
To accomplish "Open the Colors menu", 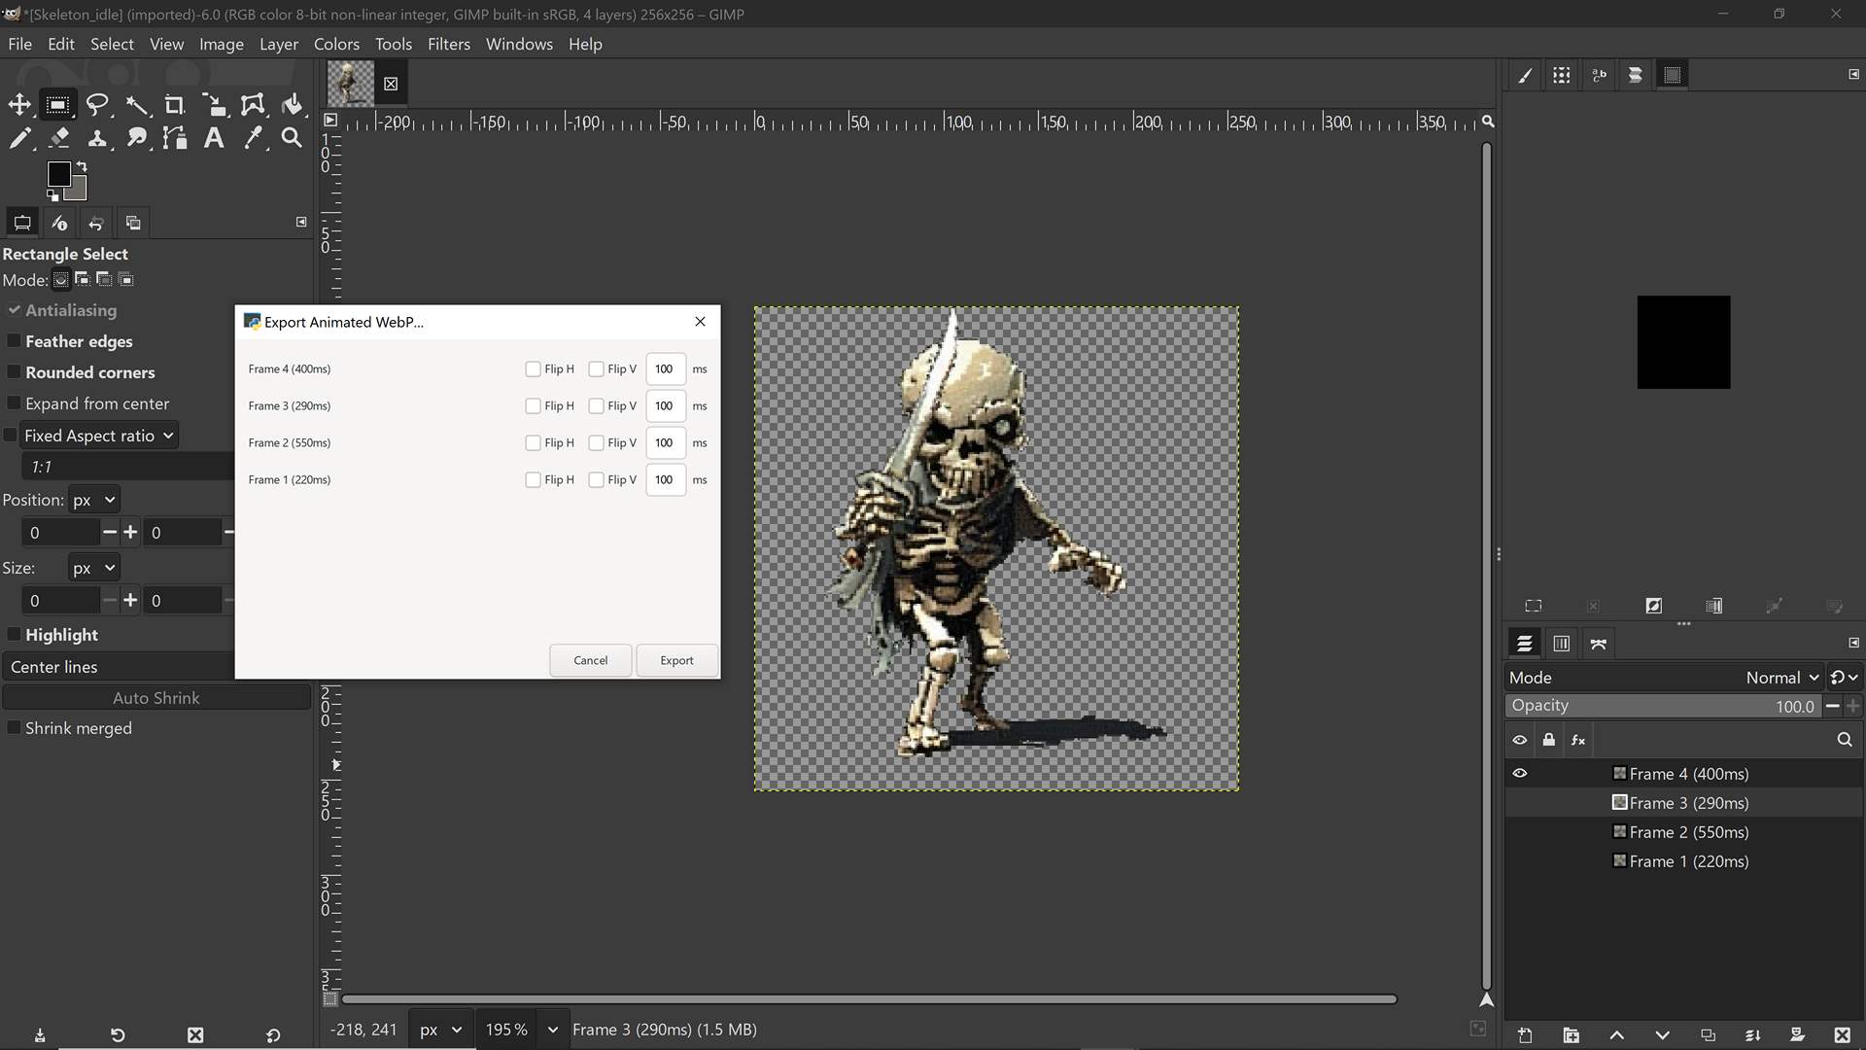I will click(x=336, y=44).
